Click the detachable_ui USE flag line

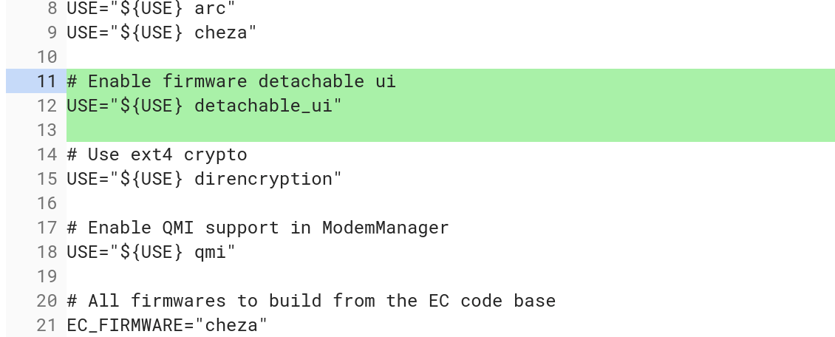(x=204, y=106)
